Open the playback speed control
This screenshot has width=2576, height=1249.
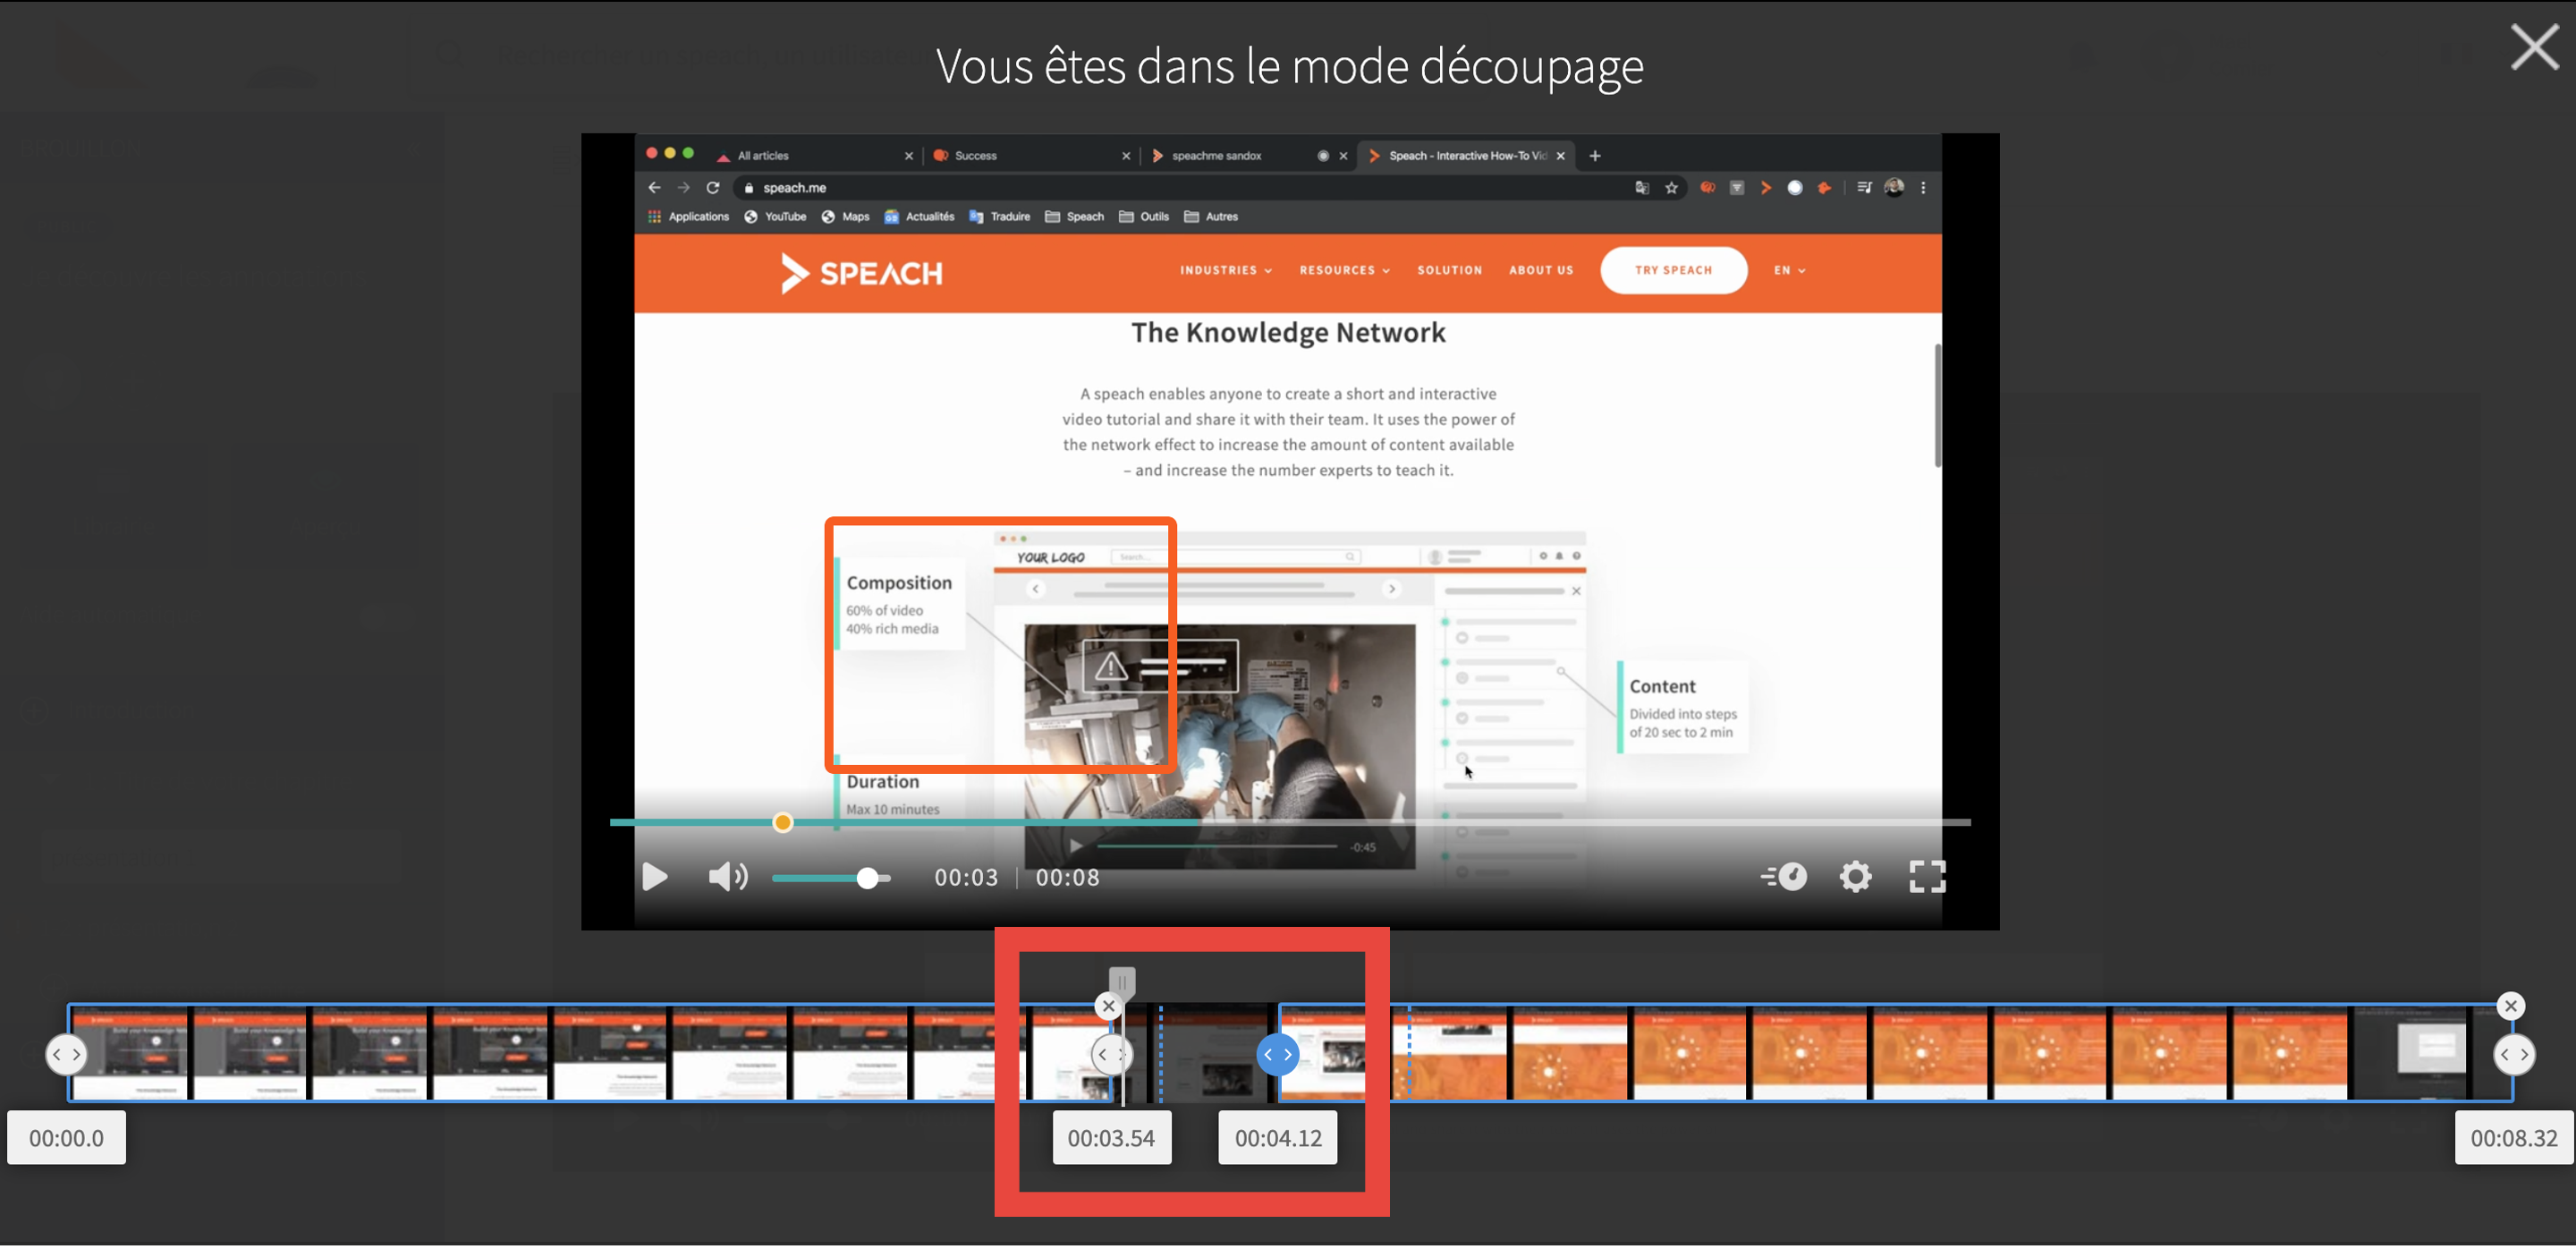[x=1784, y=877]
